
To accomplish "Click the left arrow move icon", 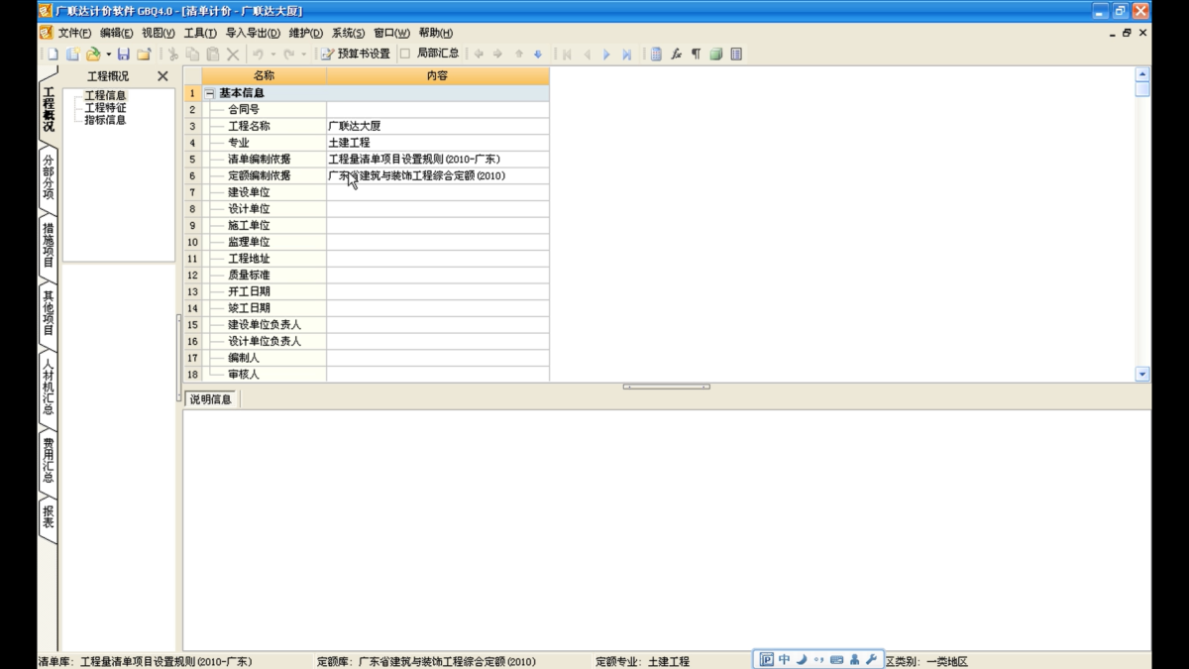I will (479, 55).
